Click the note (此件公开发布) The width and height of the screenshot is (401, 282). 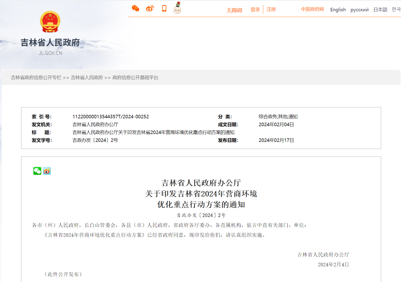click(63, 274)
